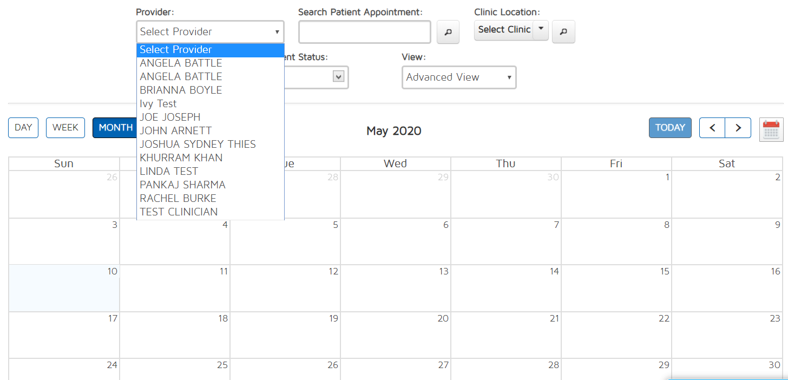This screenshot has height=380, width=788.
Task: Select the MONTH calendar view
Action: click(115, 128)
